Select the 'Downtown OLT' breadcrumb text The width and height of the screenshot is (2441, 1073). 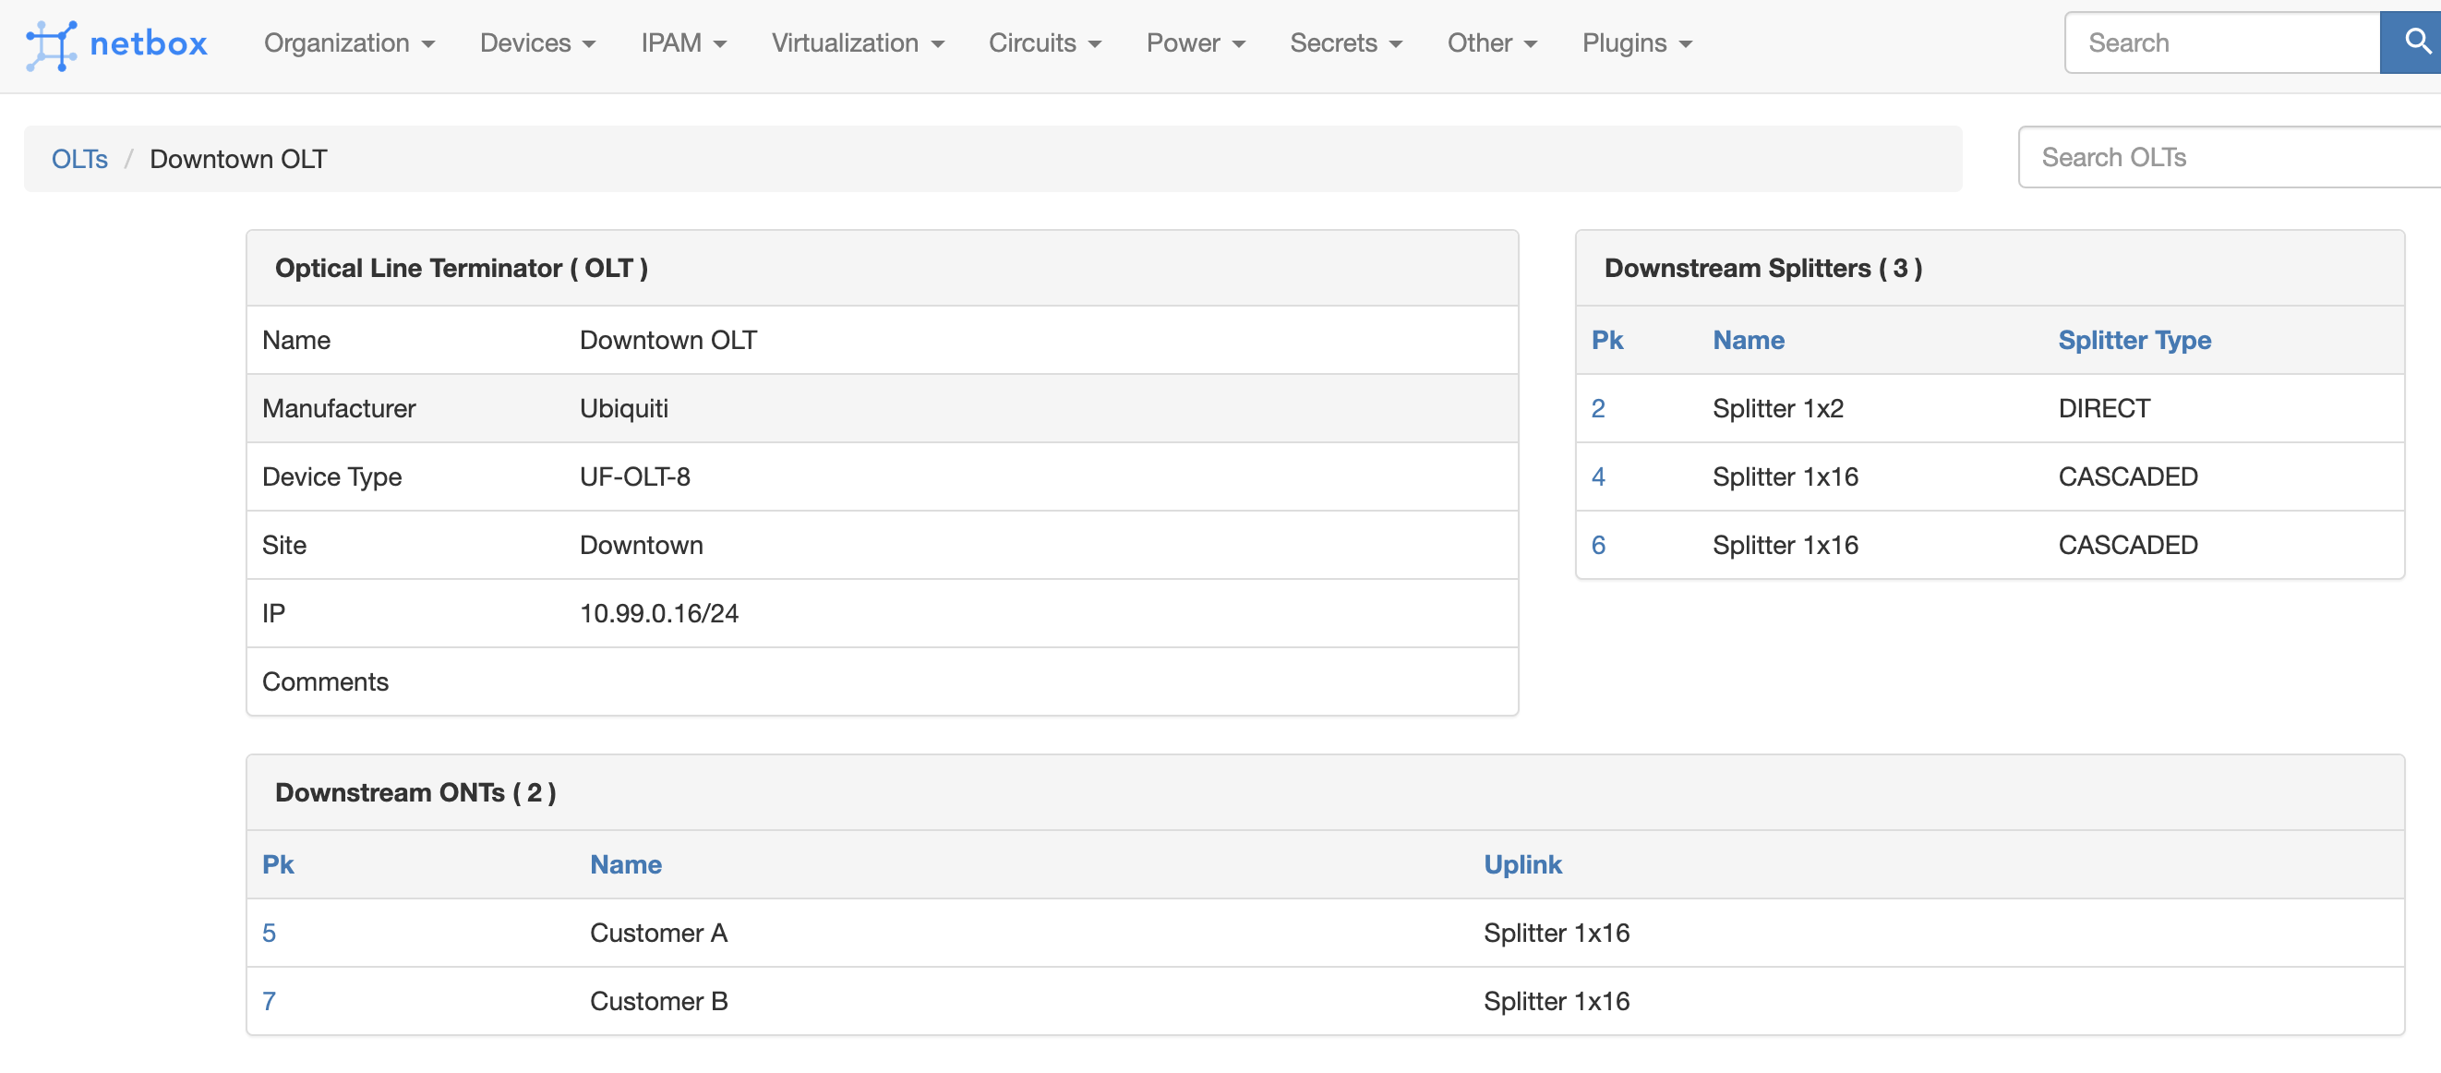point(239,159)
